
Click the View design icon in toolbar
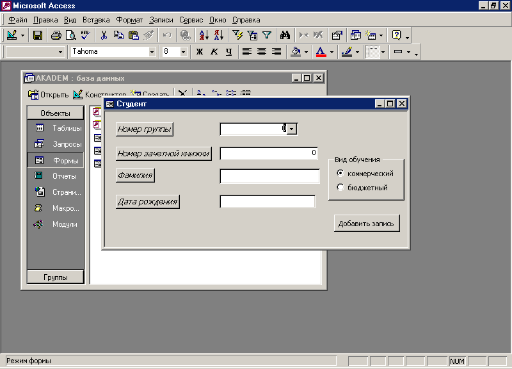12,35
